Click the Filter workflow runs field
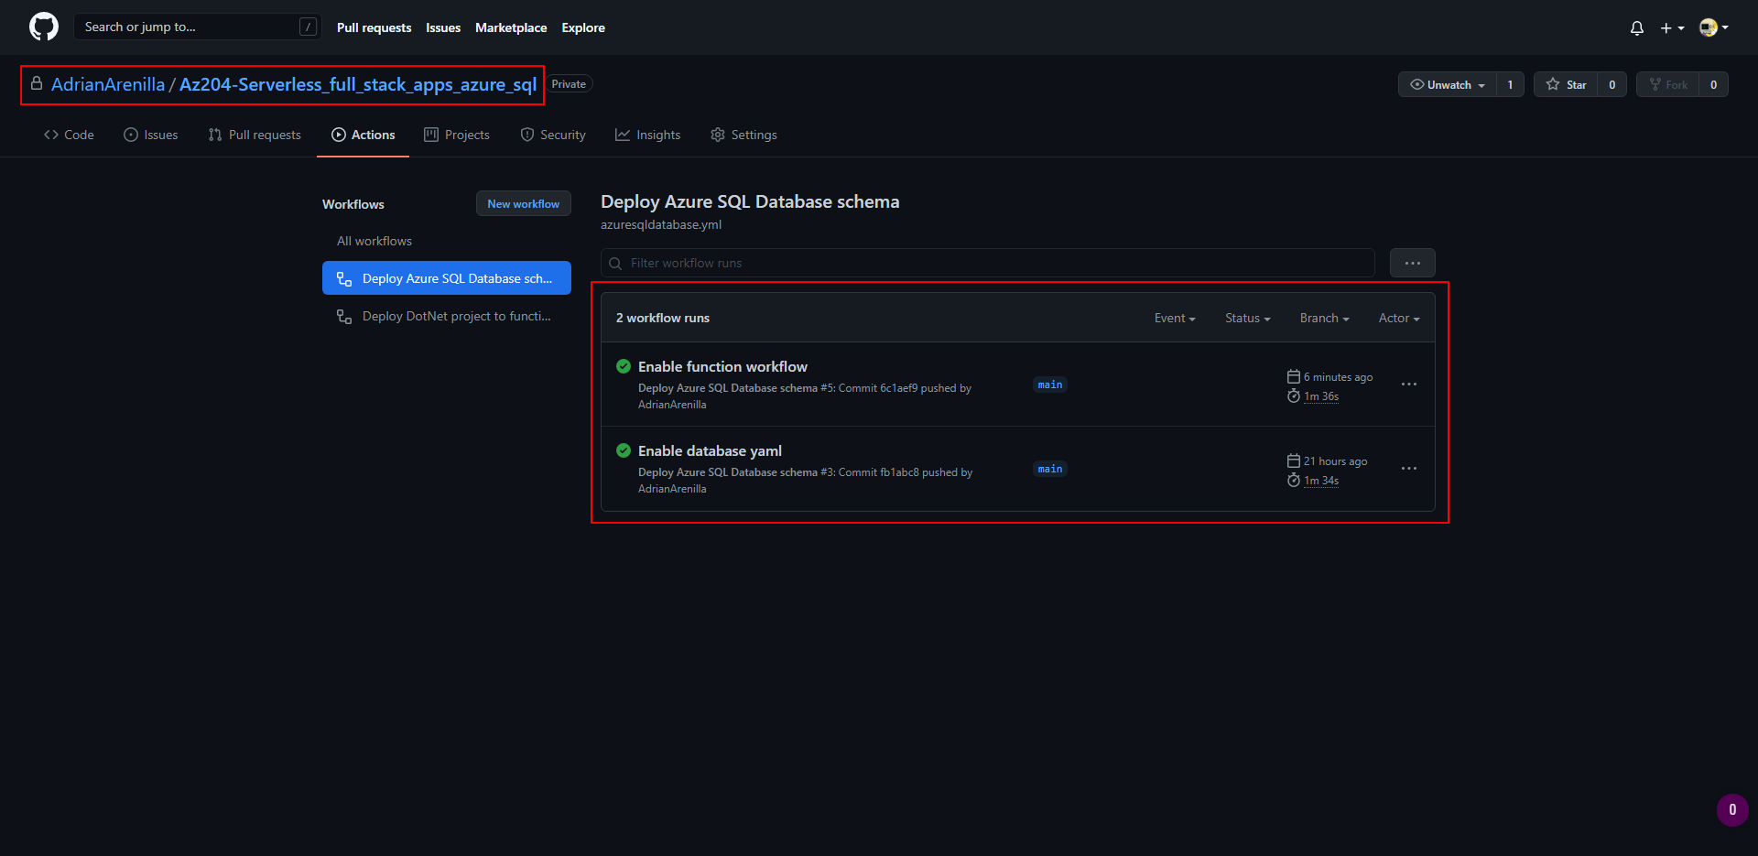Viewport: 1758px width, 856px height. click(988, 263)
